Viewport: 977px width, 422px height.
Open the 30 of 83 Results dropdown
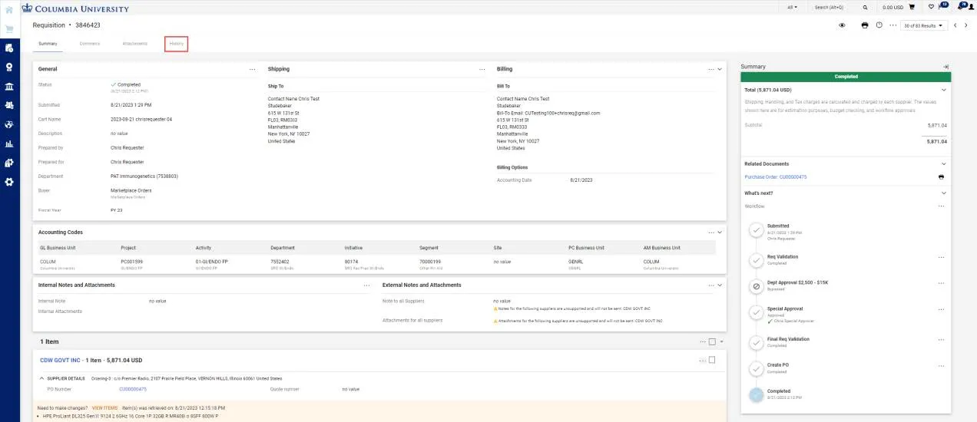pyautogui.click(x=924, y=25)
